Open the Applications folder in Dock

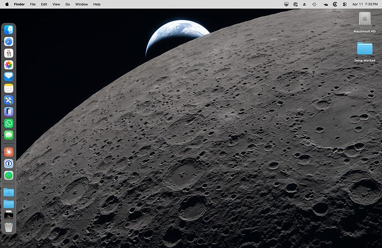(8, 192)
